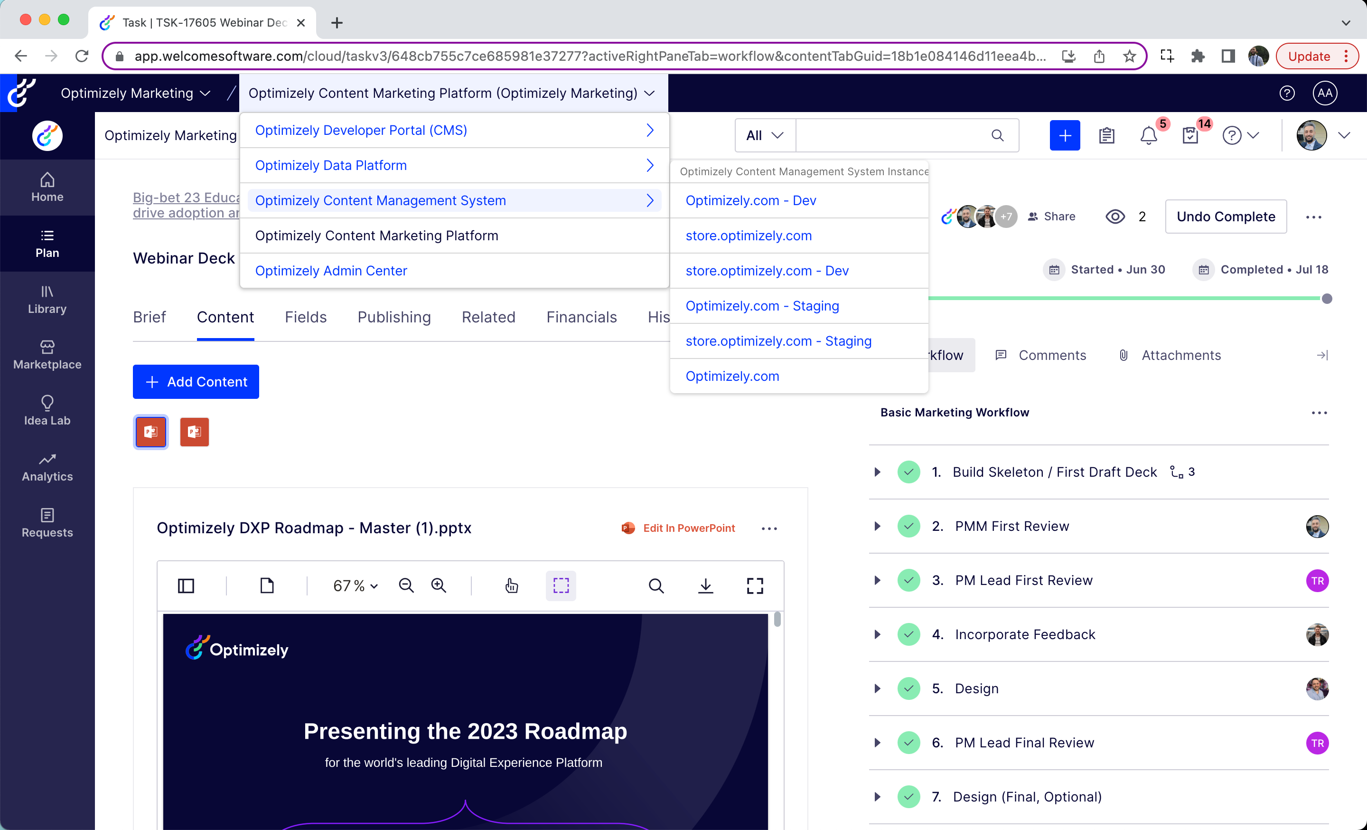Open the Comments tab in right pane
This screenshot has width=1367, height=830.
[1041, 355]
